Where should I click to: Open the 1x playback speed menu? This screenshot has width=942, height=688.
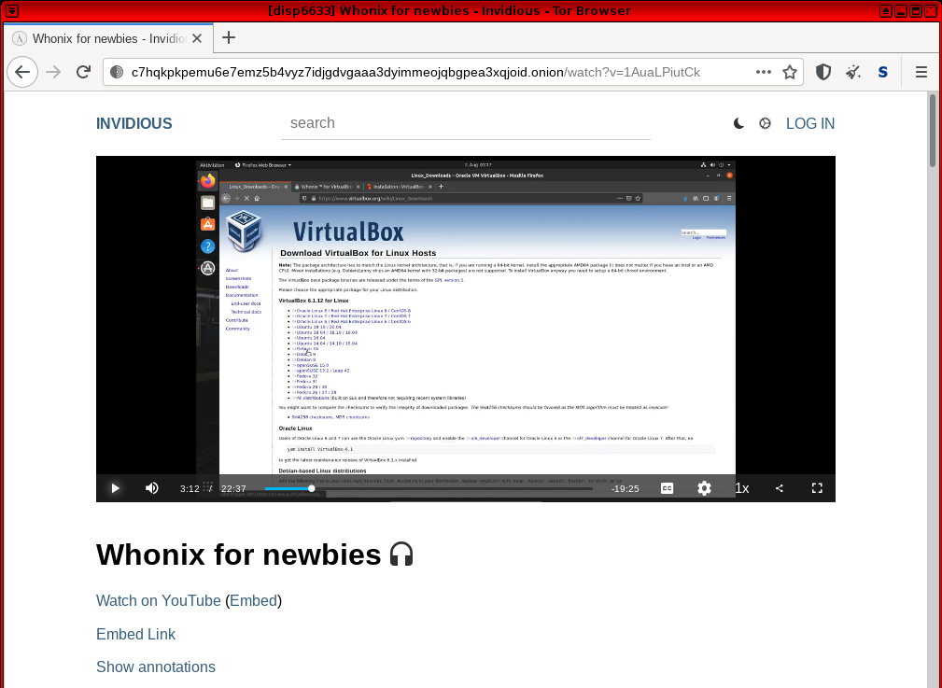pyautogui.click(x=742, y=488)
